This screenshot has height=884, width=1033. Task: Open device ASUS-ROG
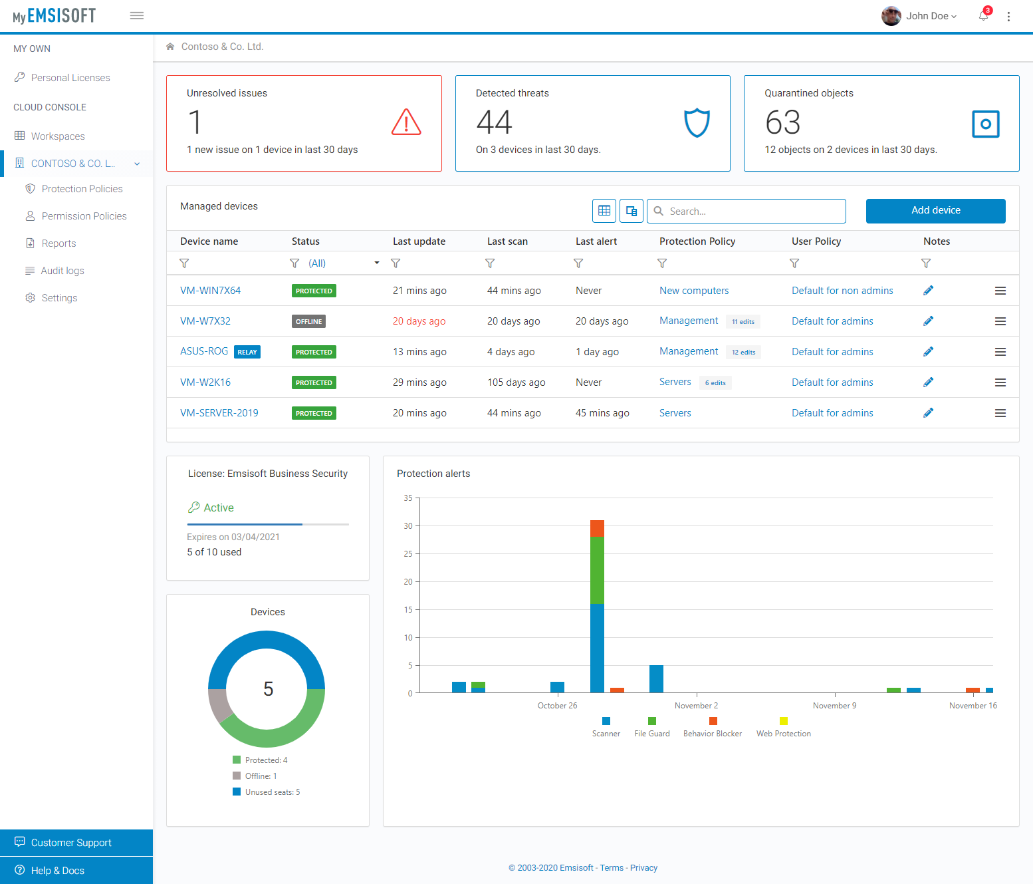coord(204,351)
